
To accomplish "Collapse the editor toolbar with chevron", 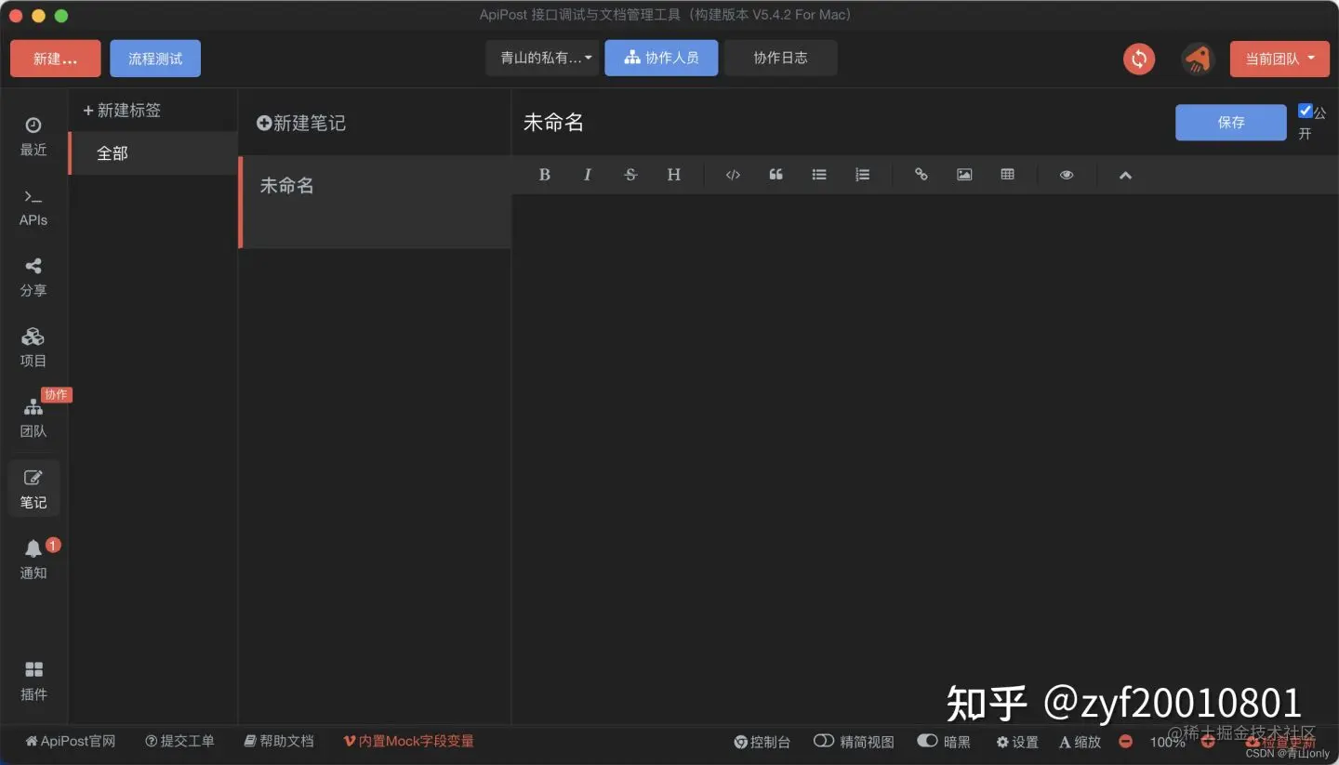I will pos(1125,175).
